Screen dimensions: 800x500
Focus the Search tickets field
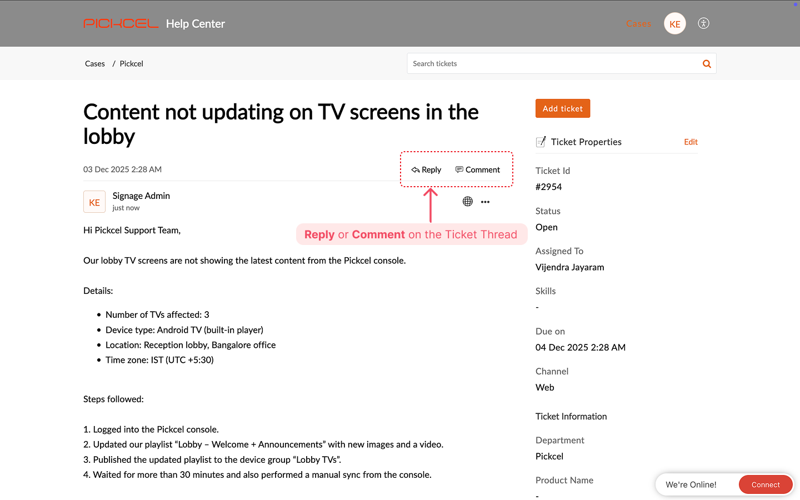(x=553, y=64)
